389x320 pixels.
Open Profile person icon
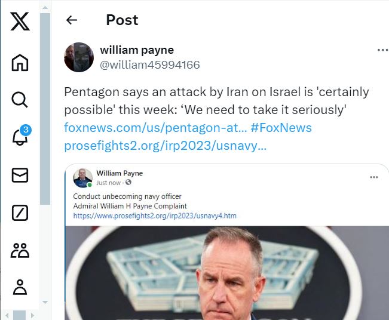click(20, 287)
